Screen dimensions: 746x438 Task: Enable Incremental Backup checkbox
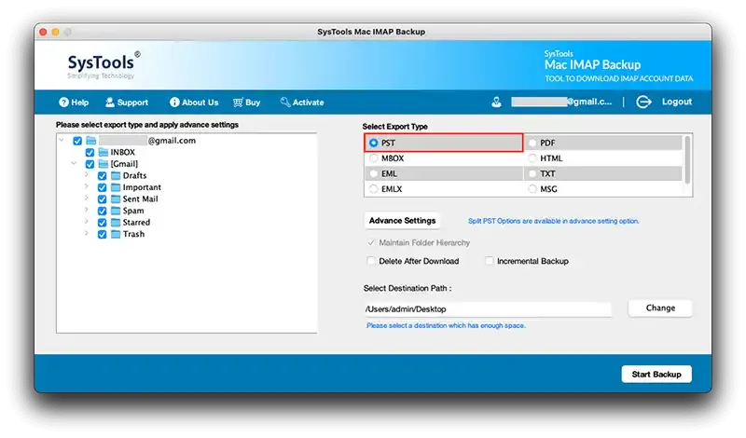pos(489,261)
